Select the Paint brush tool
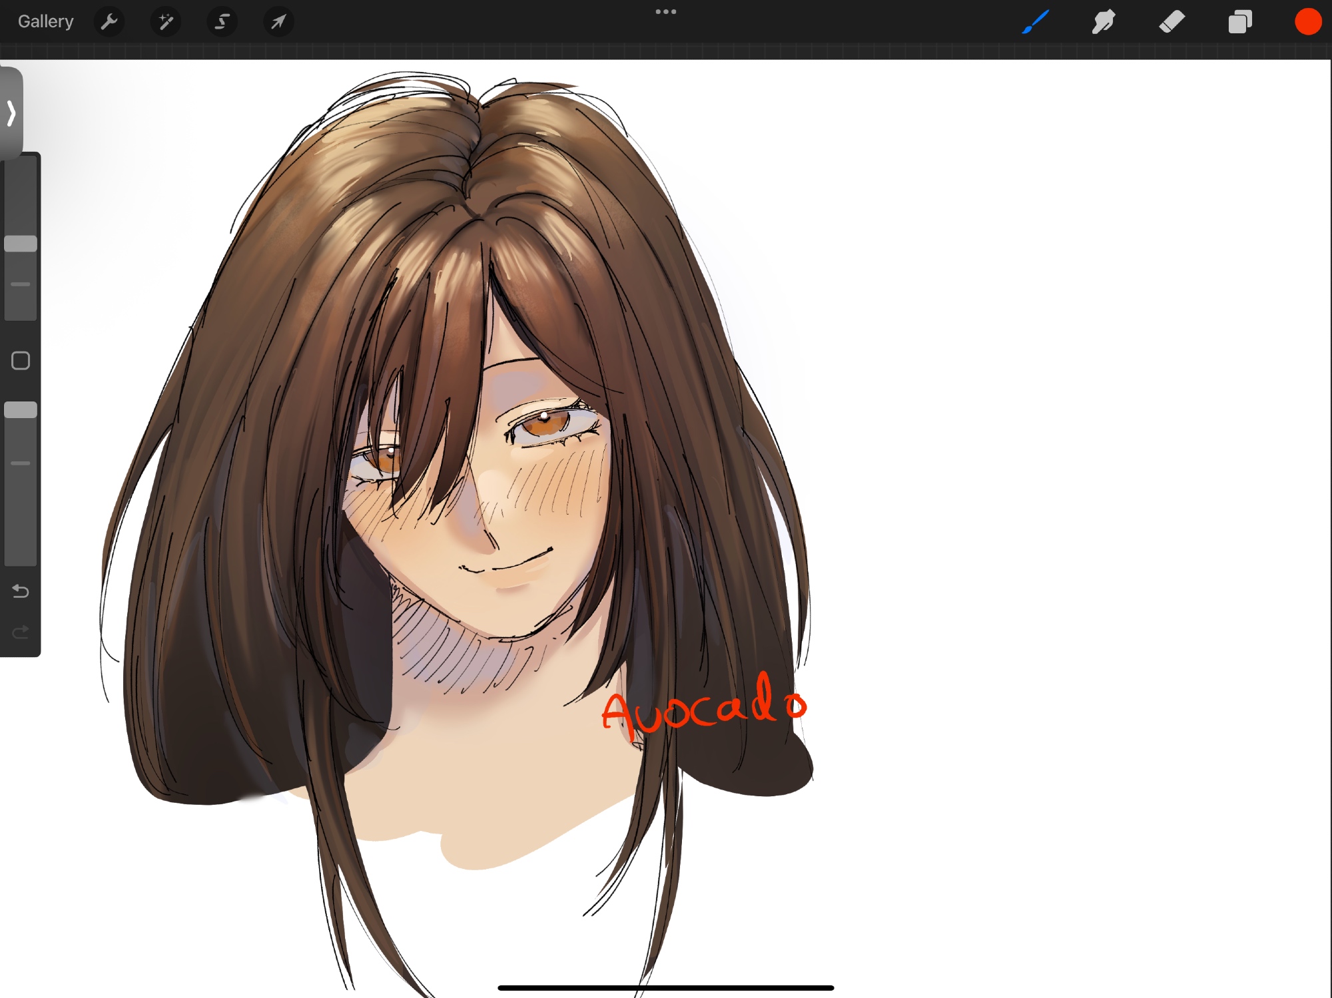Screen dimensions: 1332x998 [1036, 22]
